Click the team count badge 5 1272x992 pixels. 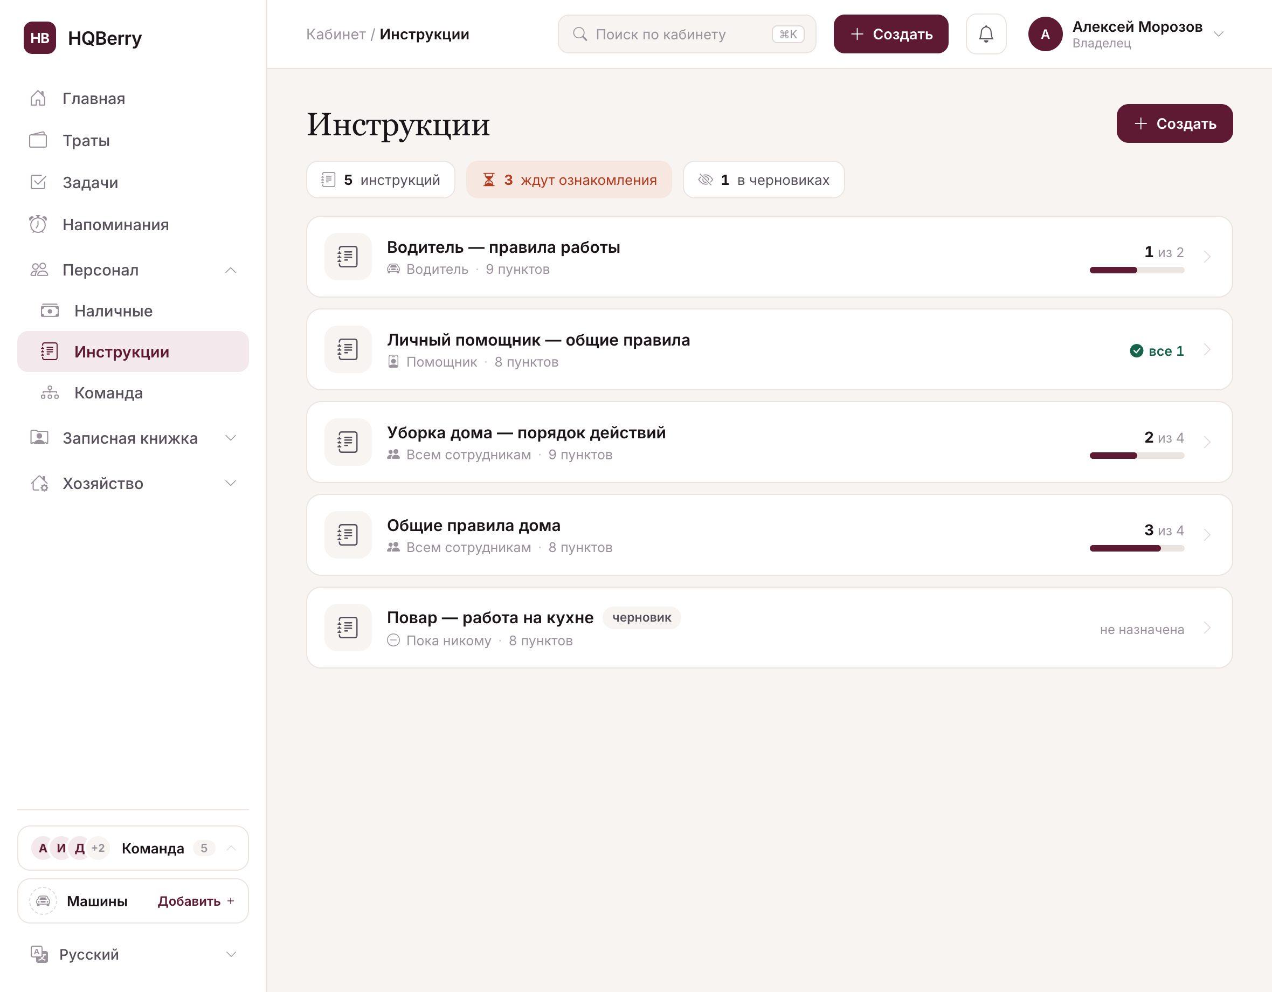(x=204, y=848)
